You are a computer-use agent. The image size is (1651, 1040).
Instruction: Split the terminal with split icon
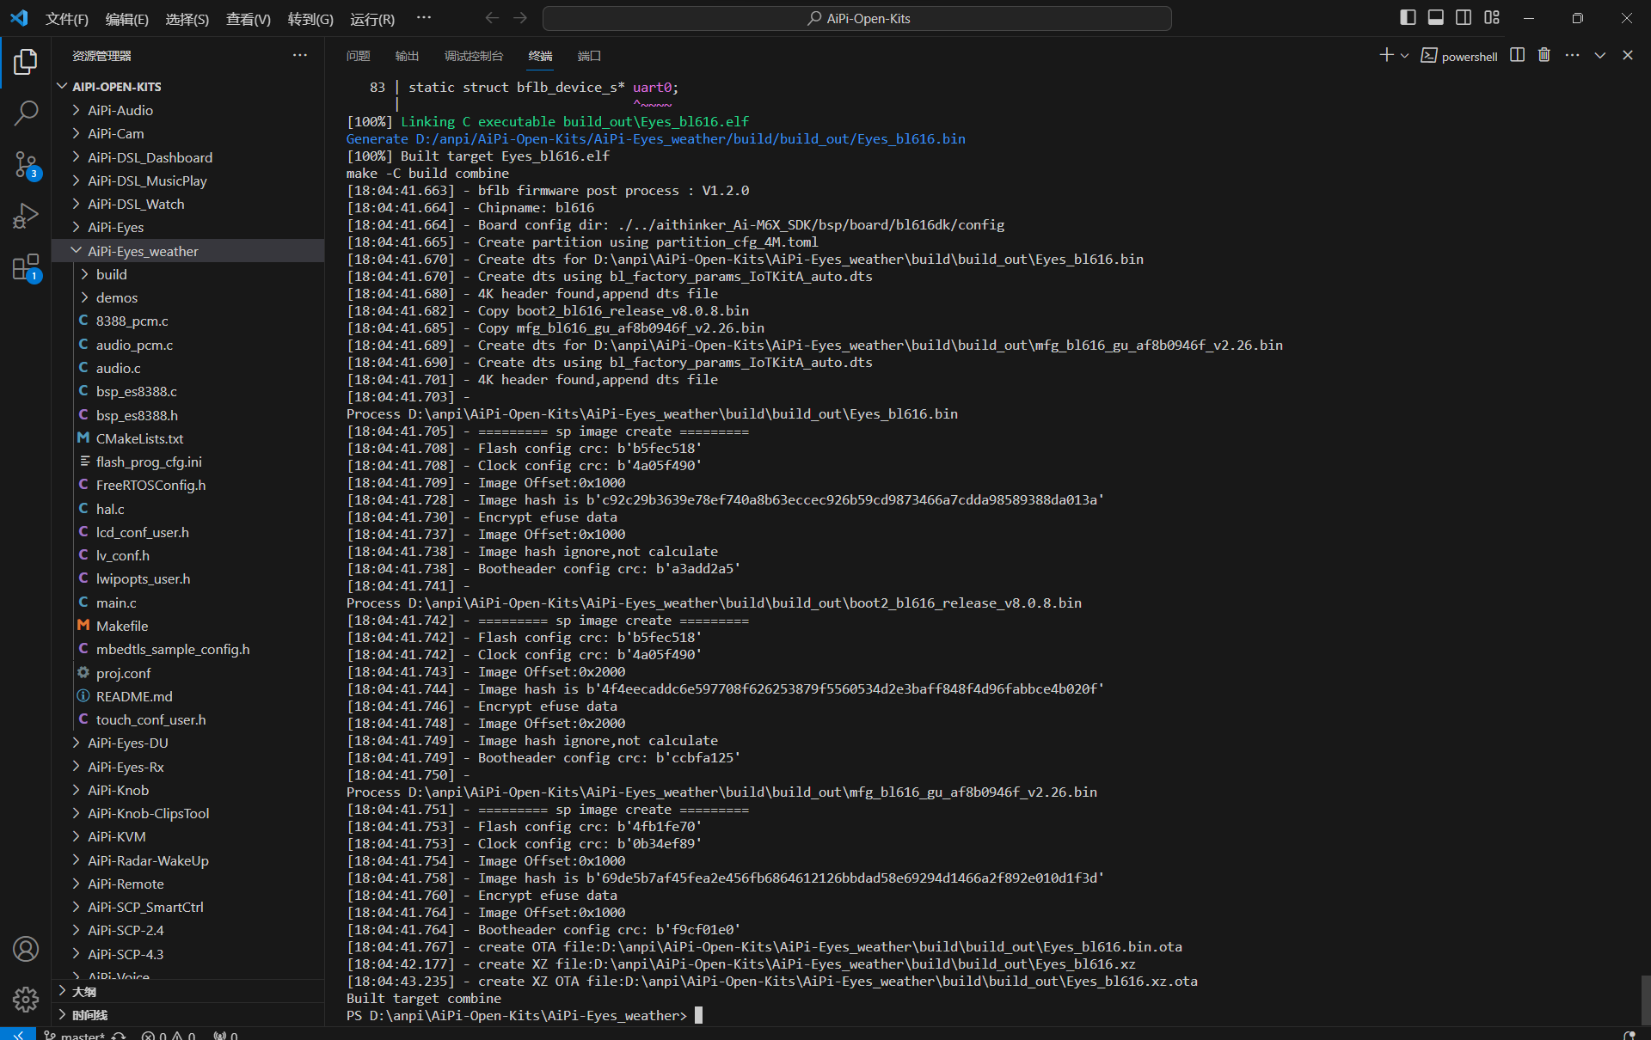pos(1518,55)
